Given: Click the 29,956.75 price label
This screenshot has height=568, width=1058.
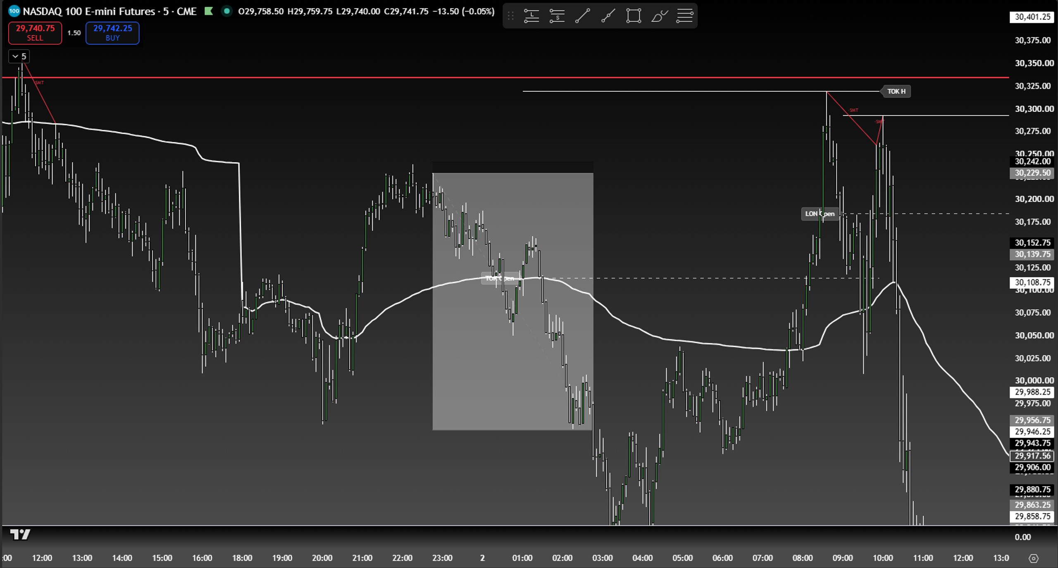Looking at the screenshot, I should point(1032,420).
